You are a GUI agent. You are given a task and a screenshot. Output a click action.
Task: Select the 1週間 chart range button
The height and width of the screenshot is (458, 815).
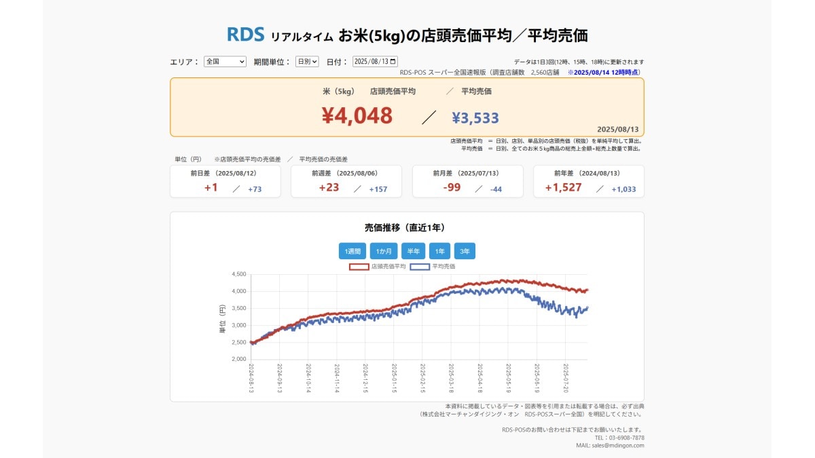[x=352, y=251]
